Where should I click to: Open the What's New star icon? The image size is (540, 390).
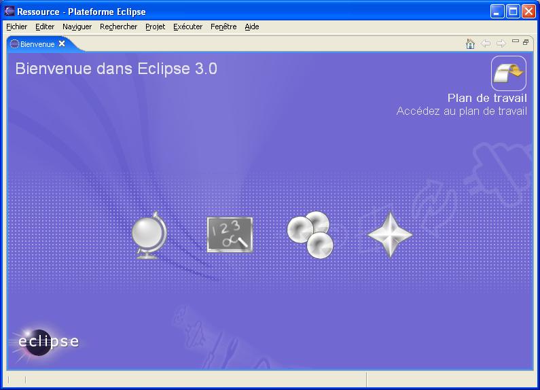tap(390, 234)
